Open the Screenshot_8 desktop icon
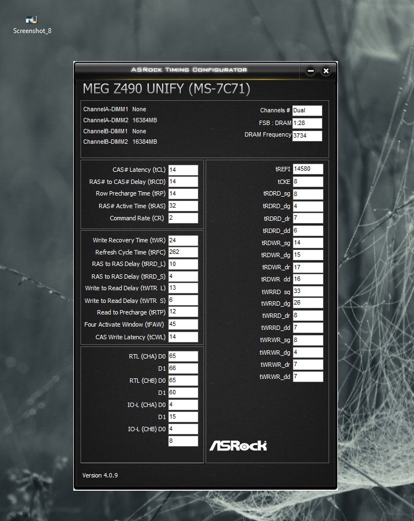The image size is (414, 521). pyautogui.click(x=32, y=25)
